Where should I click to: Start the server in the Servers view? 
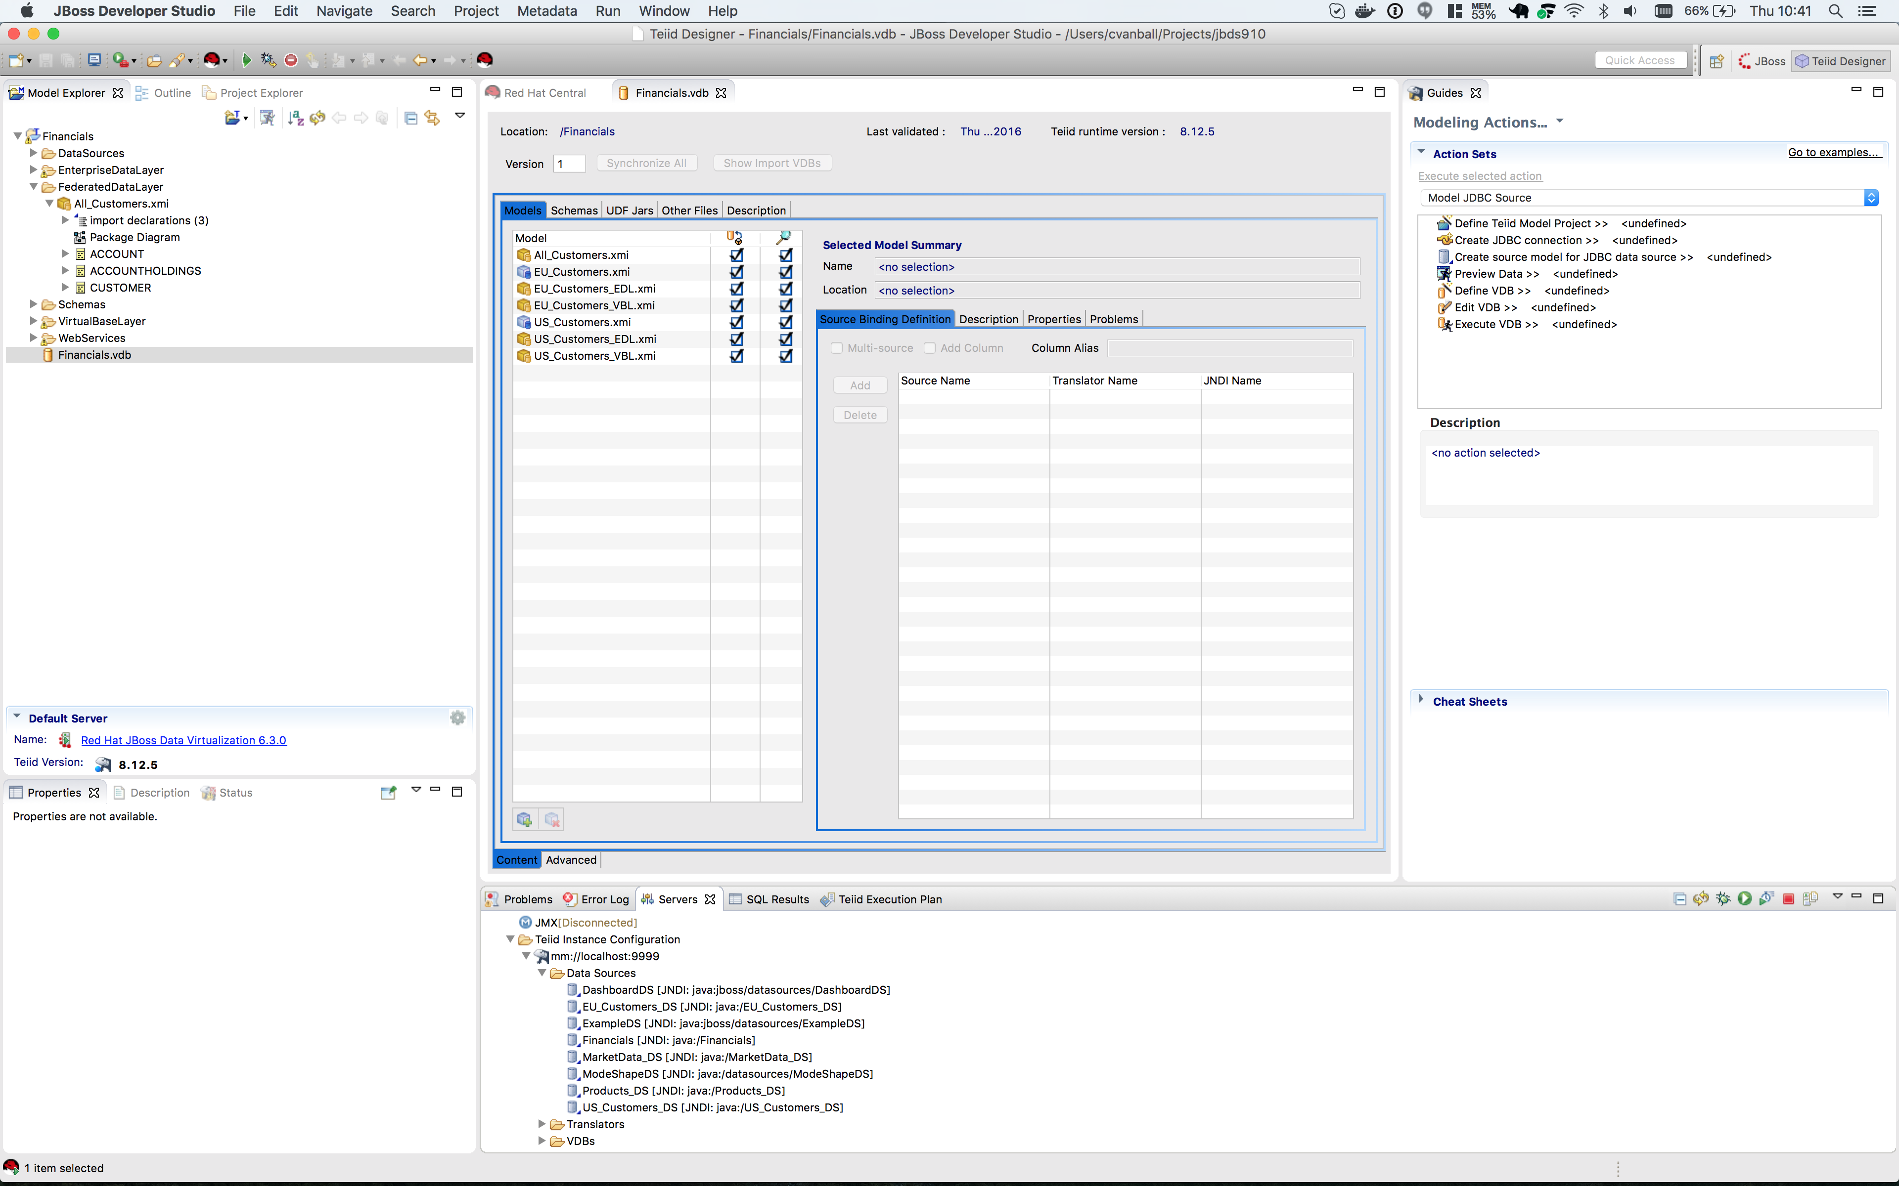[x=1745, y=899]
